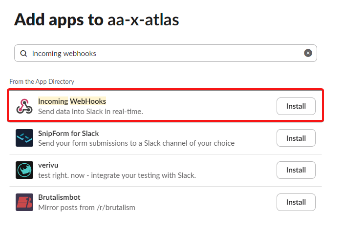The height and width of the screenshot is (230, 344).
Task: Click "Mirror posts from /r/brutalism" description
Action: click(x=86, y=208)
